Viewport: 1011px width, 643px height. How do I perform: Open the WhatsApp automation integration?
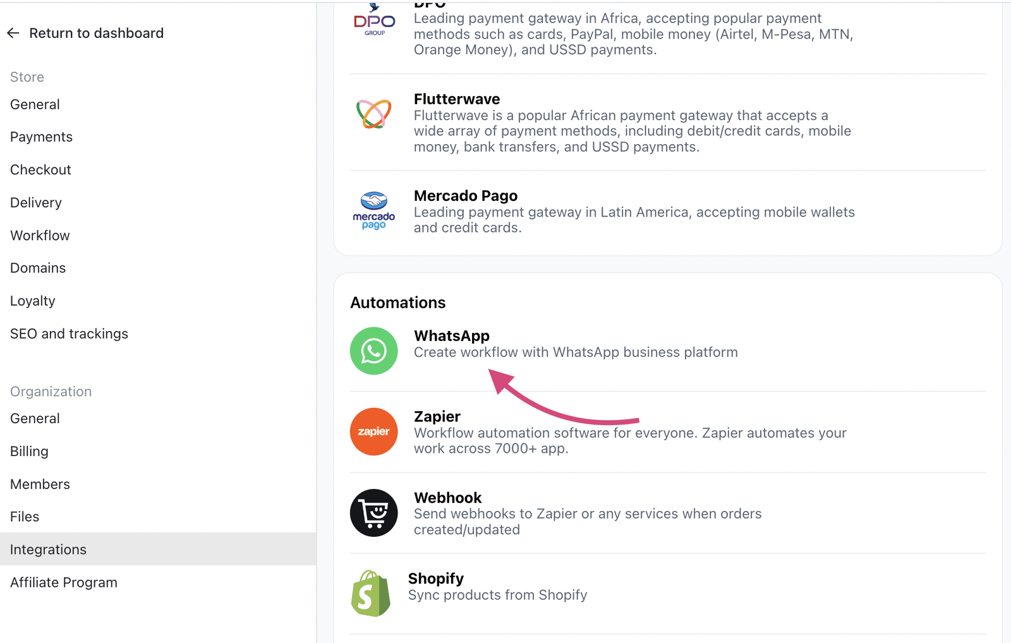click(452, 335)
